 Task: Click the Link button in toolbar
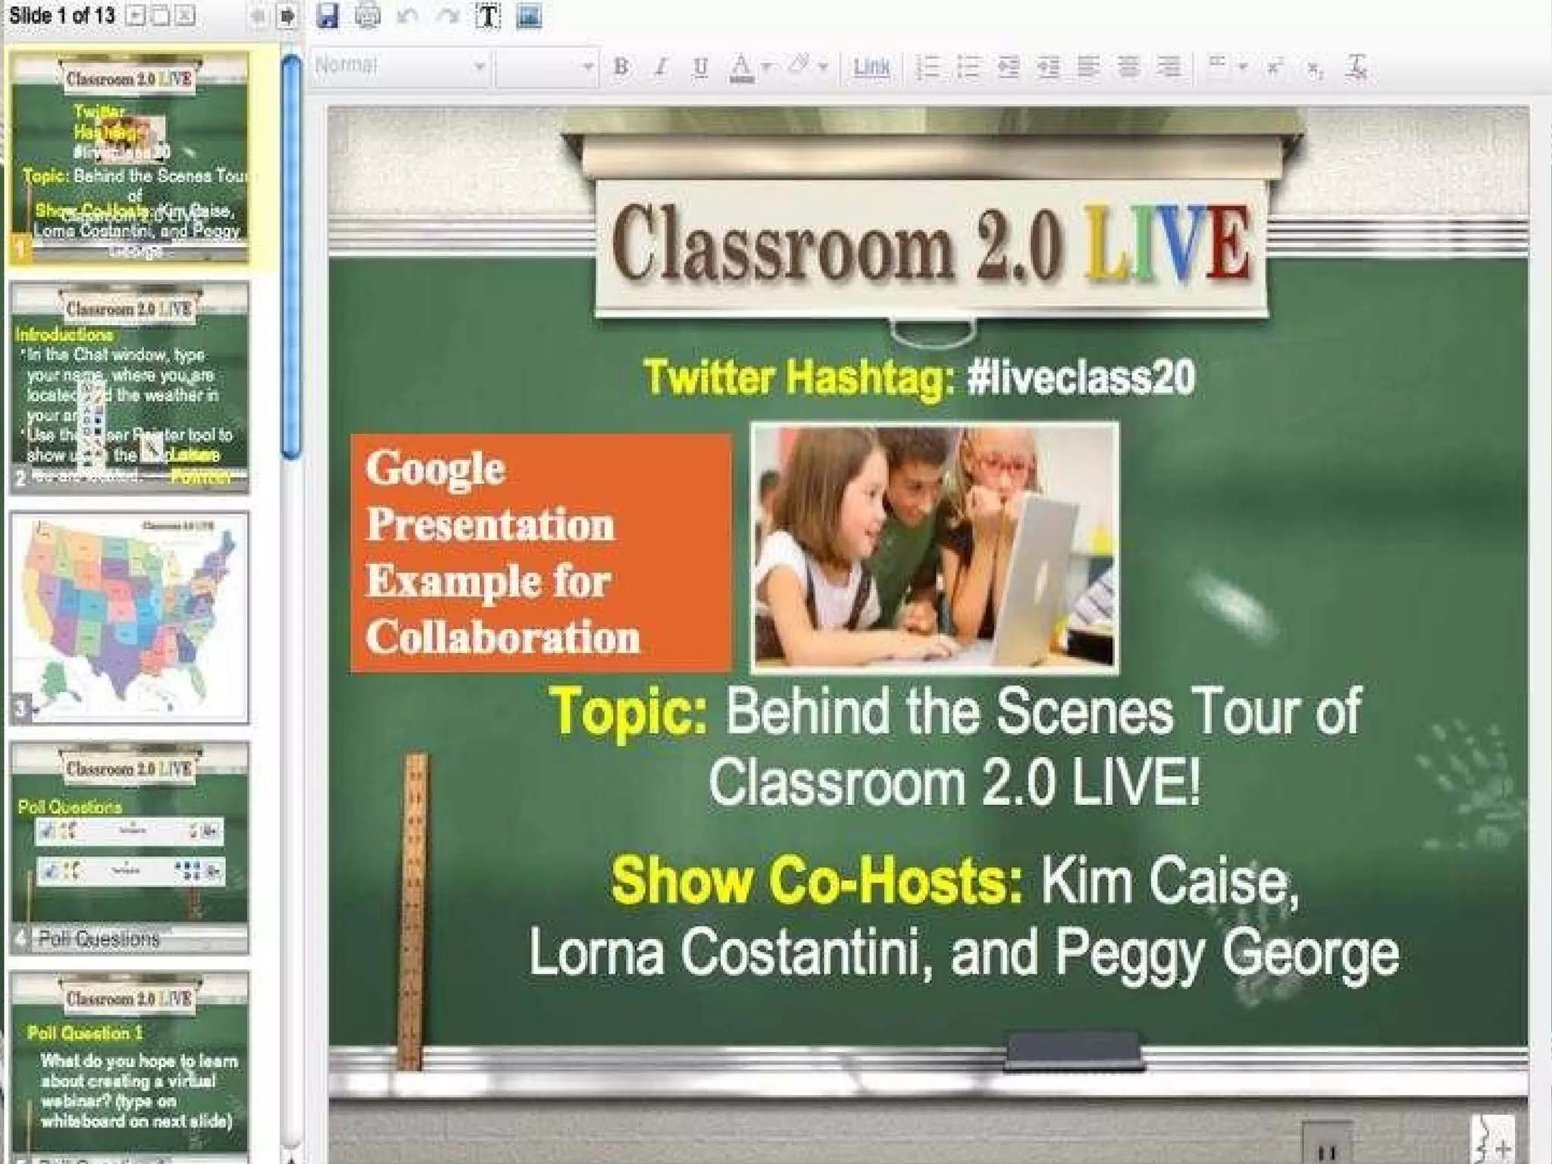[x=871, y=68]
